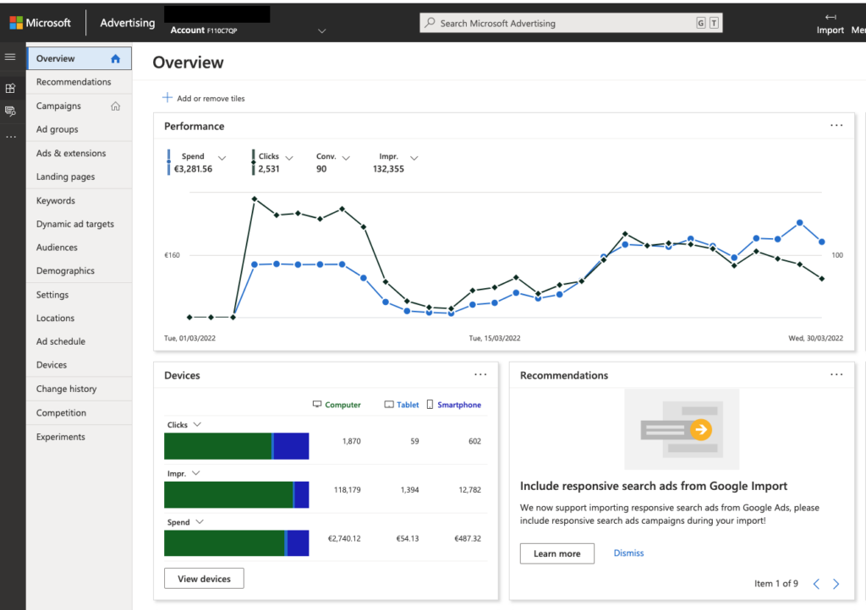Open left rail more options ellipsis
Image resolution: width=866 pixels, height=610 pixels.
pyautogui.click(x=10, y=136)
